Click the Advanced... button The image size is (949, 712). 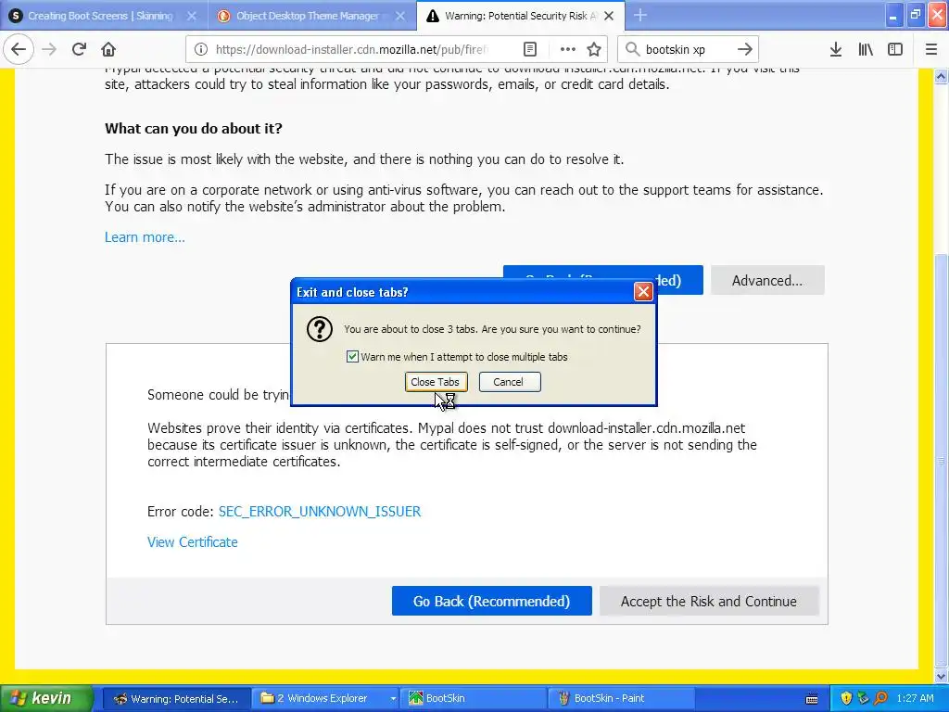pyautogui.click(x=766, y=280)
